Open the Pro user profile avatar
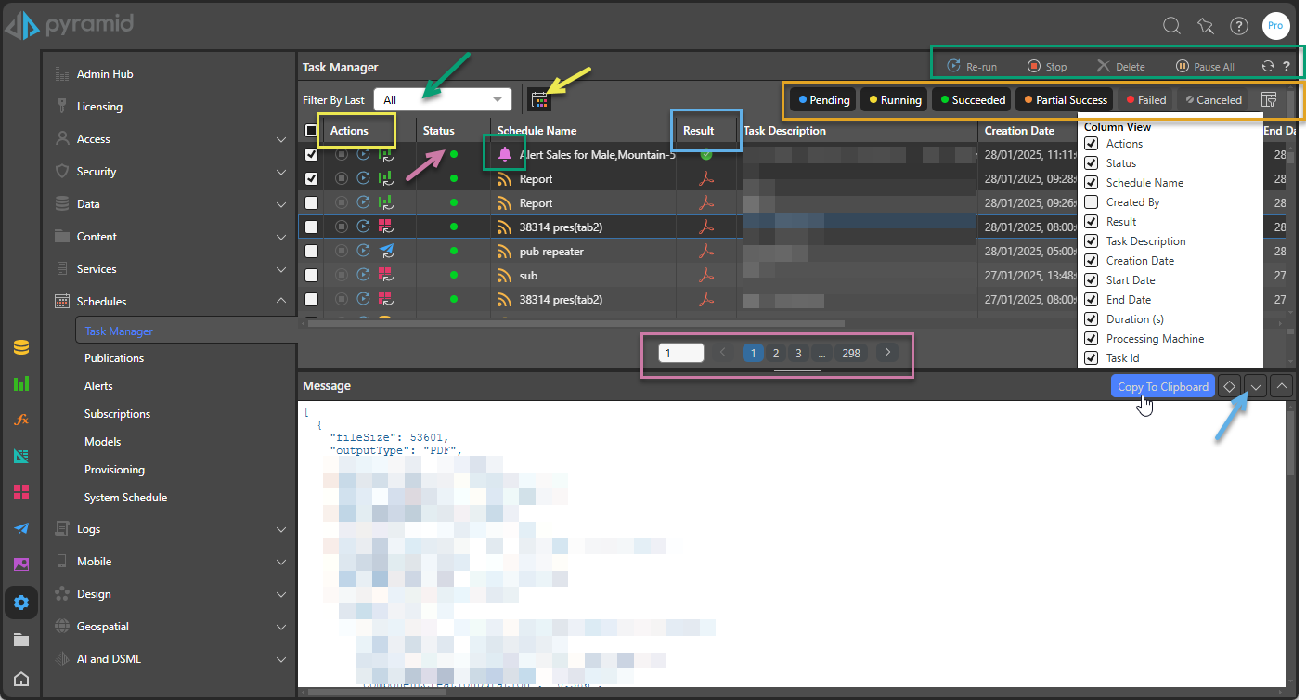This screenshot has height=700, width=1306. (x=1275, y=26)
